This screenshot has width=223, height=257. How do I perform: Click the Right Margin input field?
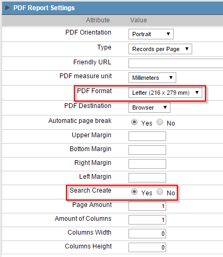(147, 164)
